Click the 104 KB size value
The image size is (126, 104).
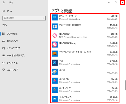[114, 79]
